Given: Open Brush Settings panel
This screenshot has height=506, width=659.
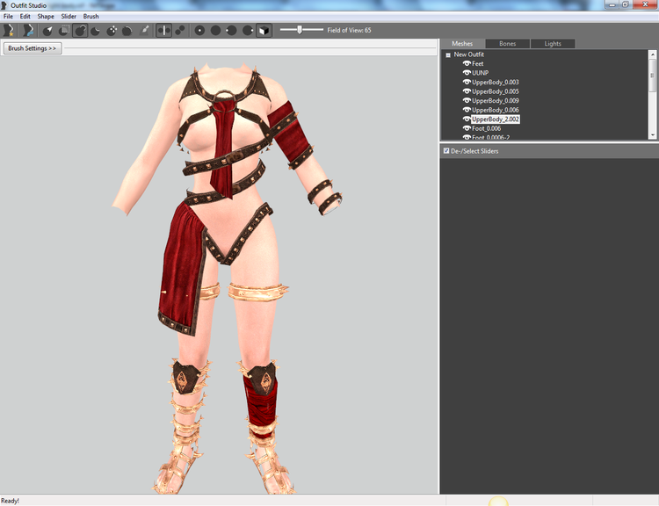Looking at the screenshot, I should 33,48.
